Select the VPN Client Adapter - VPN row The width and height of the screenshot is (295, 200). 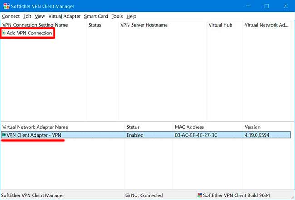[146, 135]
